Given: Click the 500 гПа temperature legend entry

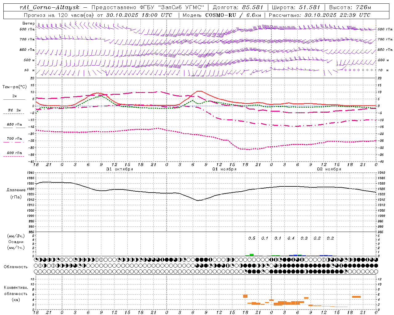Looking at the screenshot, I should pyautogui.click(x=14, y=153).
